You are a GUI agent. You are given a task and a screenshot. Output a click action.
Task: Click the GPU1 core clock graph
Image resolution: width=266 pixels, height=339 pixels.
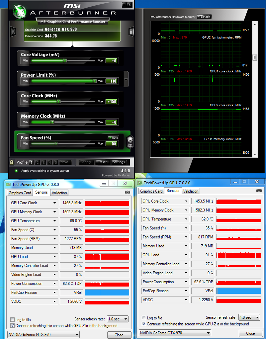201,88
